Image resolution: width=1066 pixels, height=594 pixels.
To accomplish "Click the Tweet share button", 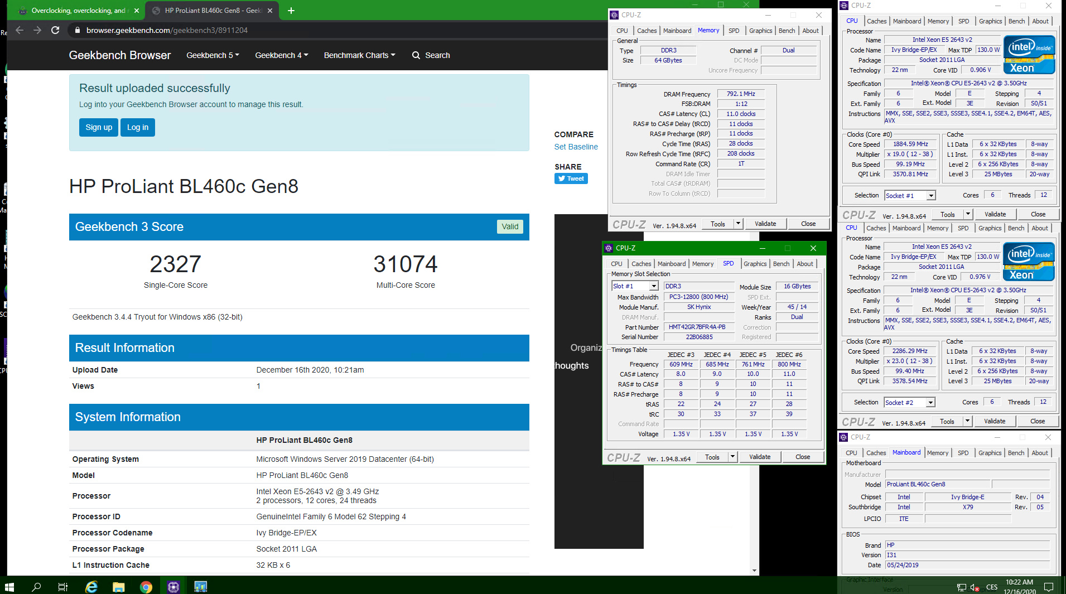I will pyautogui.click(x=571, y=178).
